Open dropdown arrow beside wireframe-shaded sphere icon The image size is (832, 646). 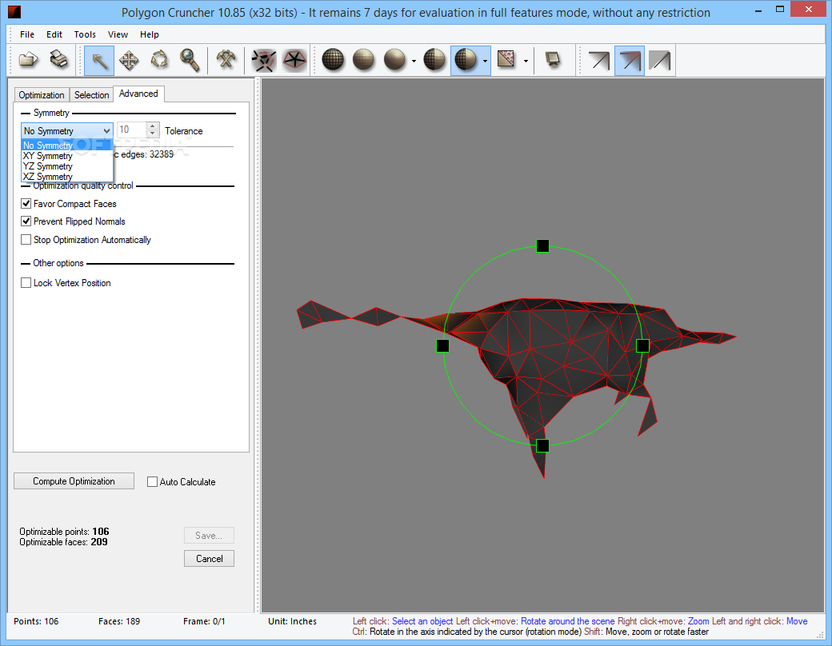[x=485, y=62]
